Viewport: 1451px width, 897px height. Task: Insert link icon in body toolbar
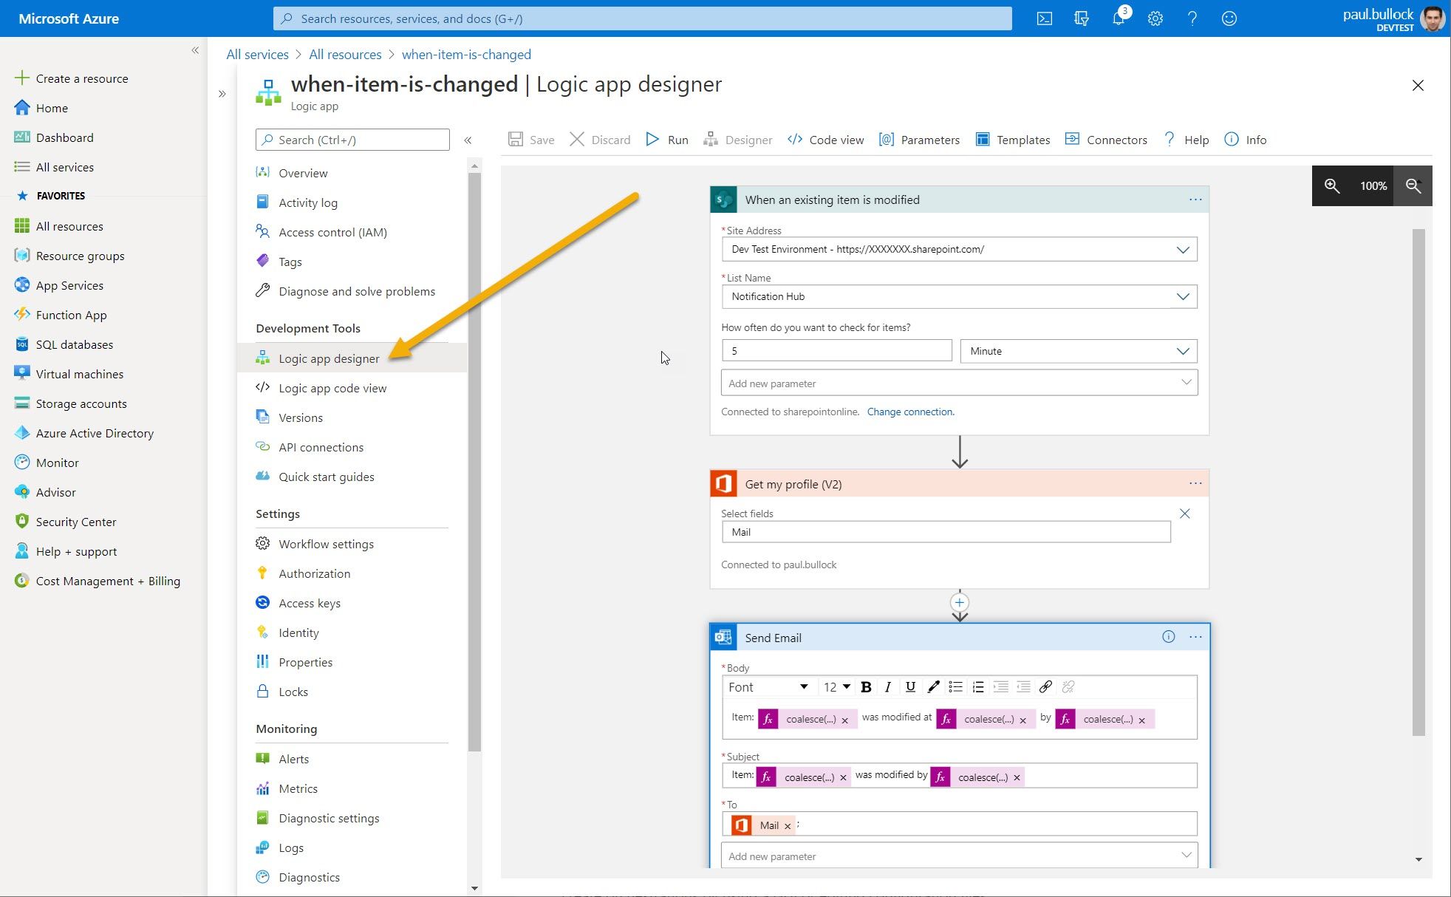click(1045, 687)
